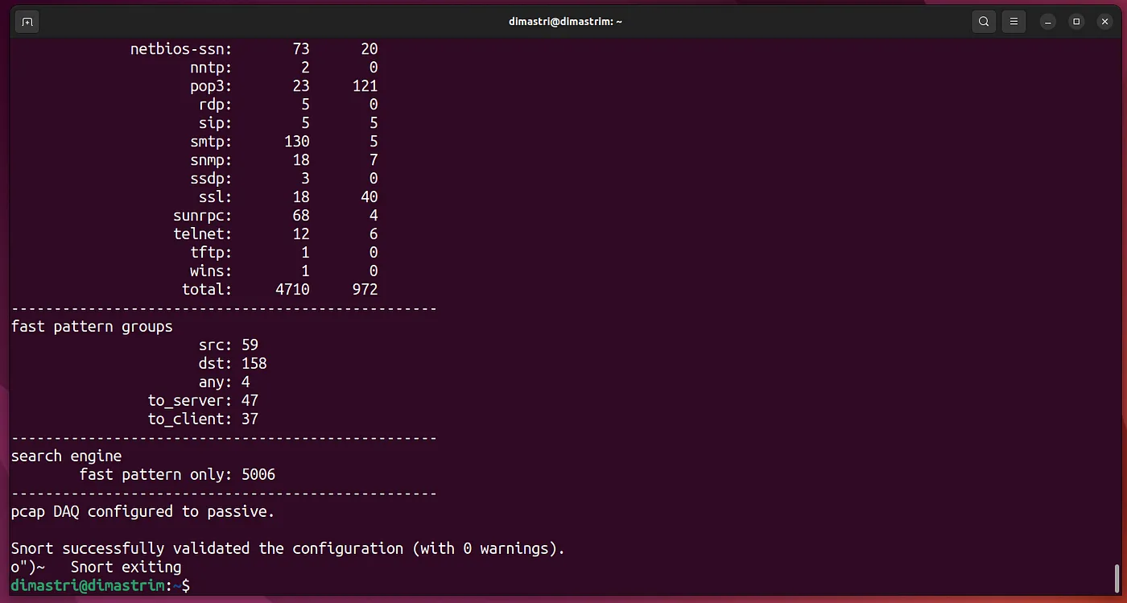Click the 'fast pattern only: 5006' line
The image size is (1127, 603).
[177, 474]
